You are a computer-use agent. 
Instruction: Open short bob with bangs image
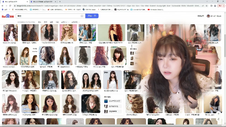[x=118, y=56]
